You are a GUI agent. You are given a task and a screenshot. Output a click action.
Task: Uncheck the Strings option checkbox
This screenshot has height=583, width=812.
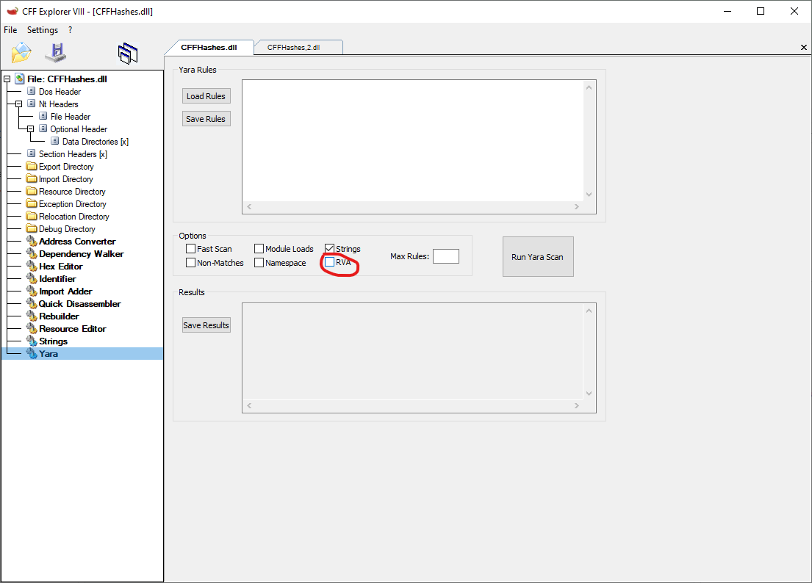[x=329, y=249]
